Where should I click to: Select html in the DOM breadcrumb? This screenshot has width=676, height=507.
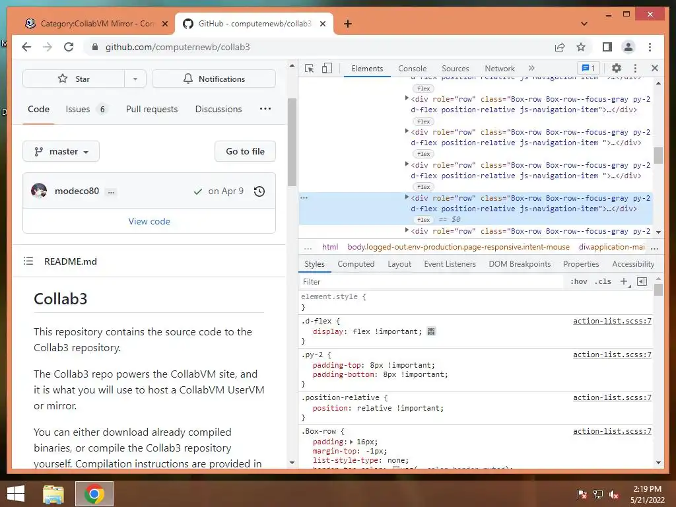[330, 247]
